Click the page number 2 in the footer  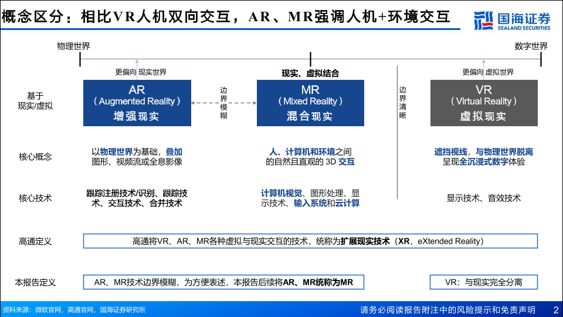coord(555,309)
